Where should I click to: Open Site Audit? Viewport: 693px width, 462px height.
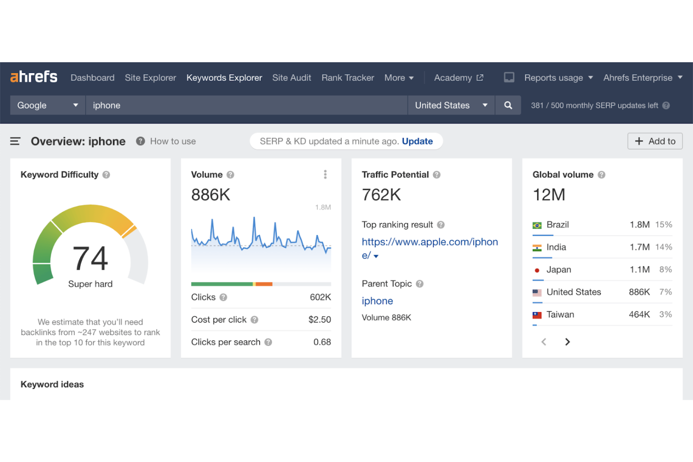[292, 78]
